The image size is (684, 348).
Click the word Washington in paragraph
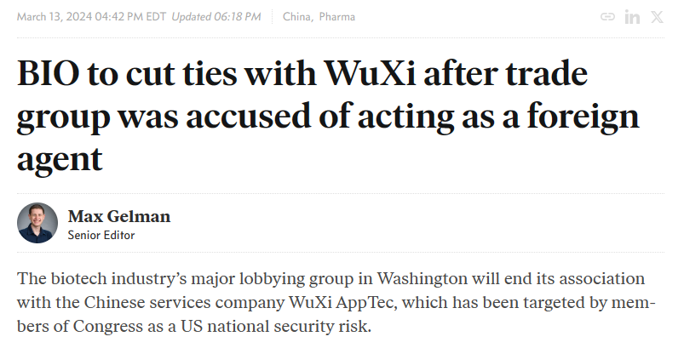[x=422, y=278]
